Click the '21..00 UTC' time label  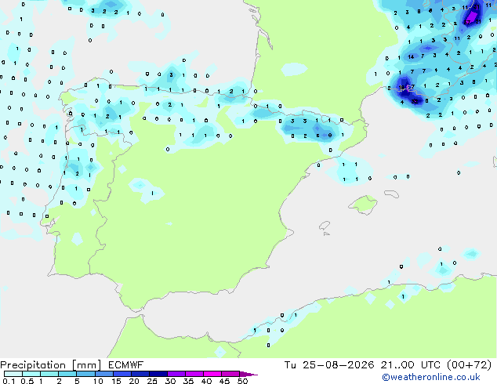click(x=411, y=365)
